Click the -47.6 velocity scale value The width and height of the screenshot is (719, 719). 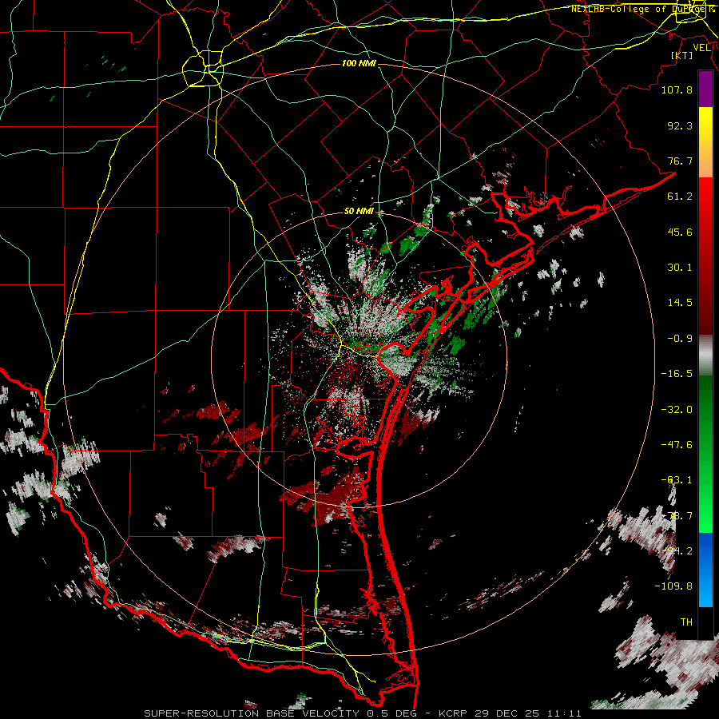click(677, 445)
